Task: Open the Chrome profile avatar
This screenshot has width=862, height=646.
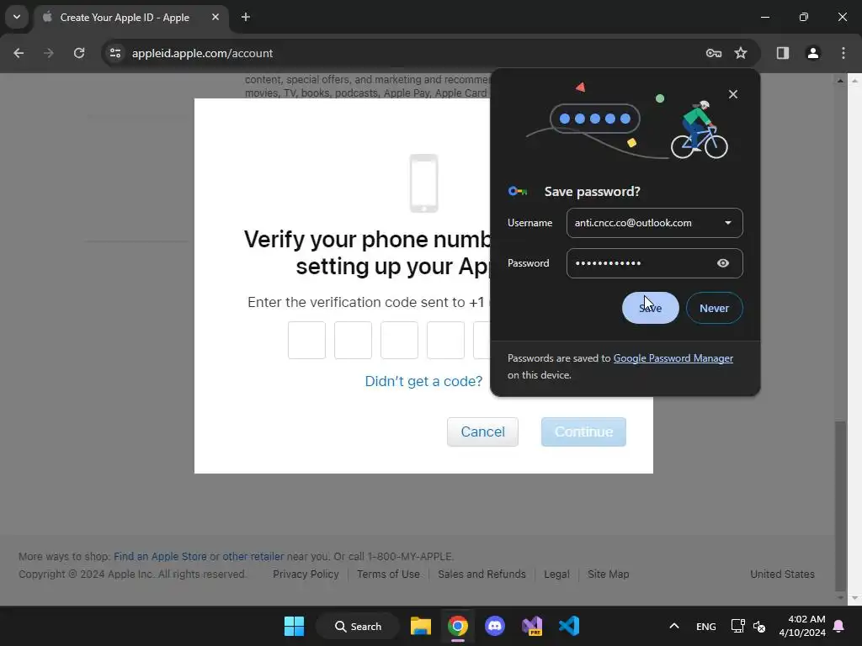Action: click(x=812, y=53)
